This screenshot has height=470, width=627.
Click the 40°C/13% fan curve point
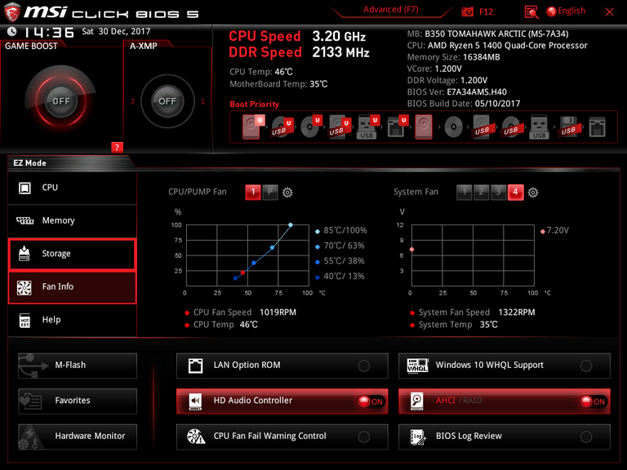point(235,278)
